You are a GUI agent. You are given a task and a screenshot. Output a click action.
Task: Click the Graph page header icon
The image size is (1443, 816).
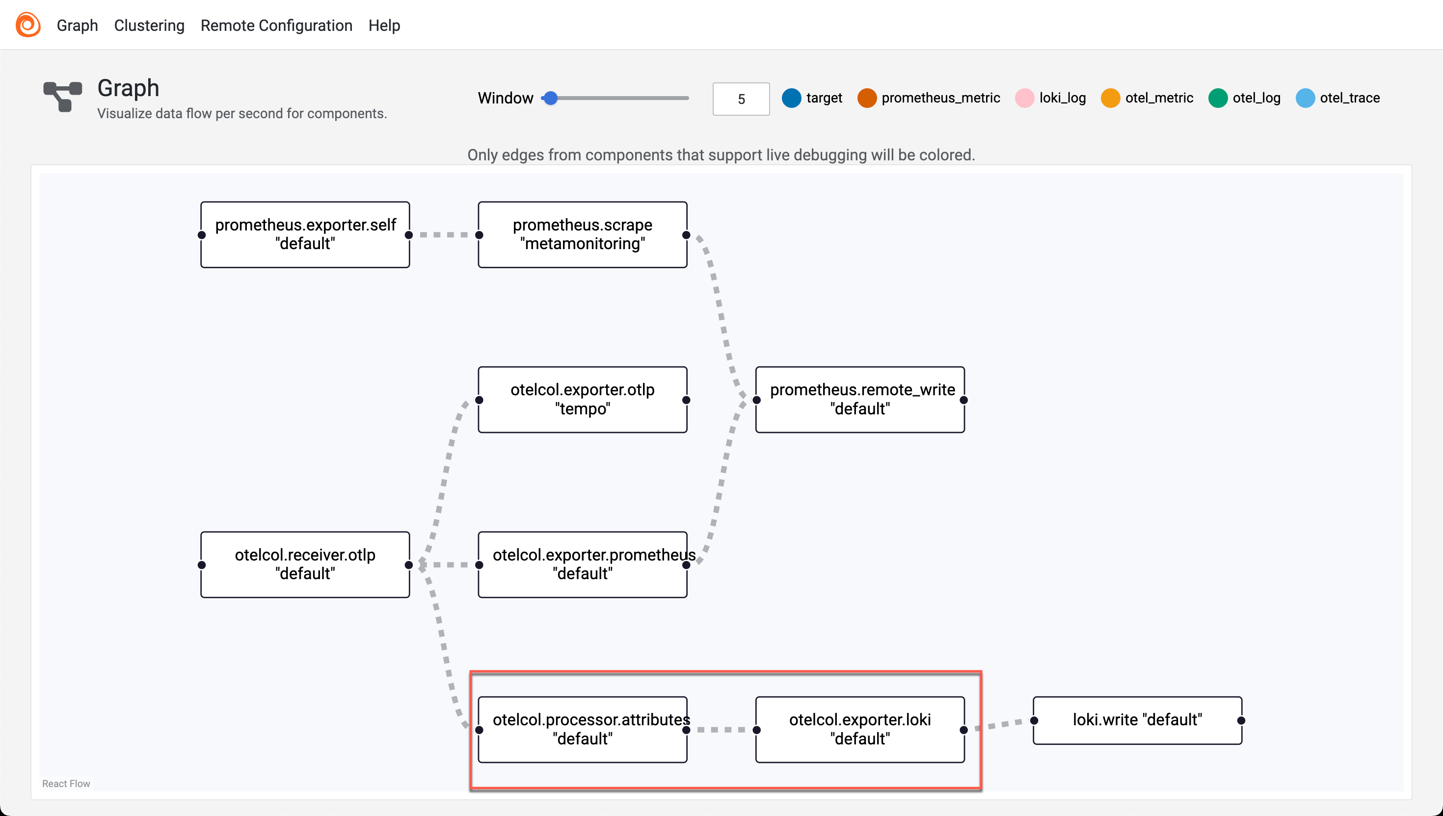tap(63, 97)
